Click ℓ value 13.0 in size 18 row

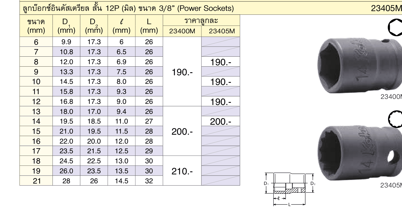click(x=121, y=161)
